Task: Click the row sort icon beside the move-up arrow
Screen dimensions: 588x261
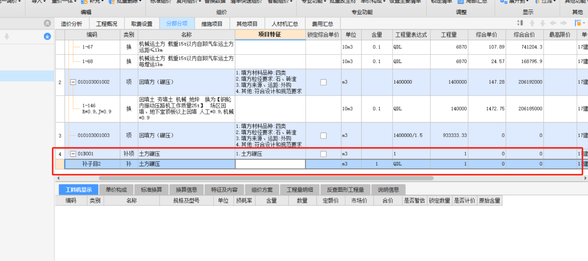Action: tap(520, 23)
